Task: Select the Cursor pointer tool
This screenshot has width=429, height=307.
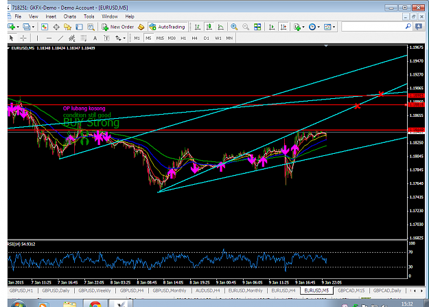Action: (12, 38)
